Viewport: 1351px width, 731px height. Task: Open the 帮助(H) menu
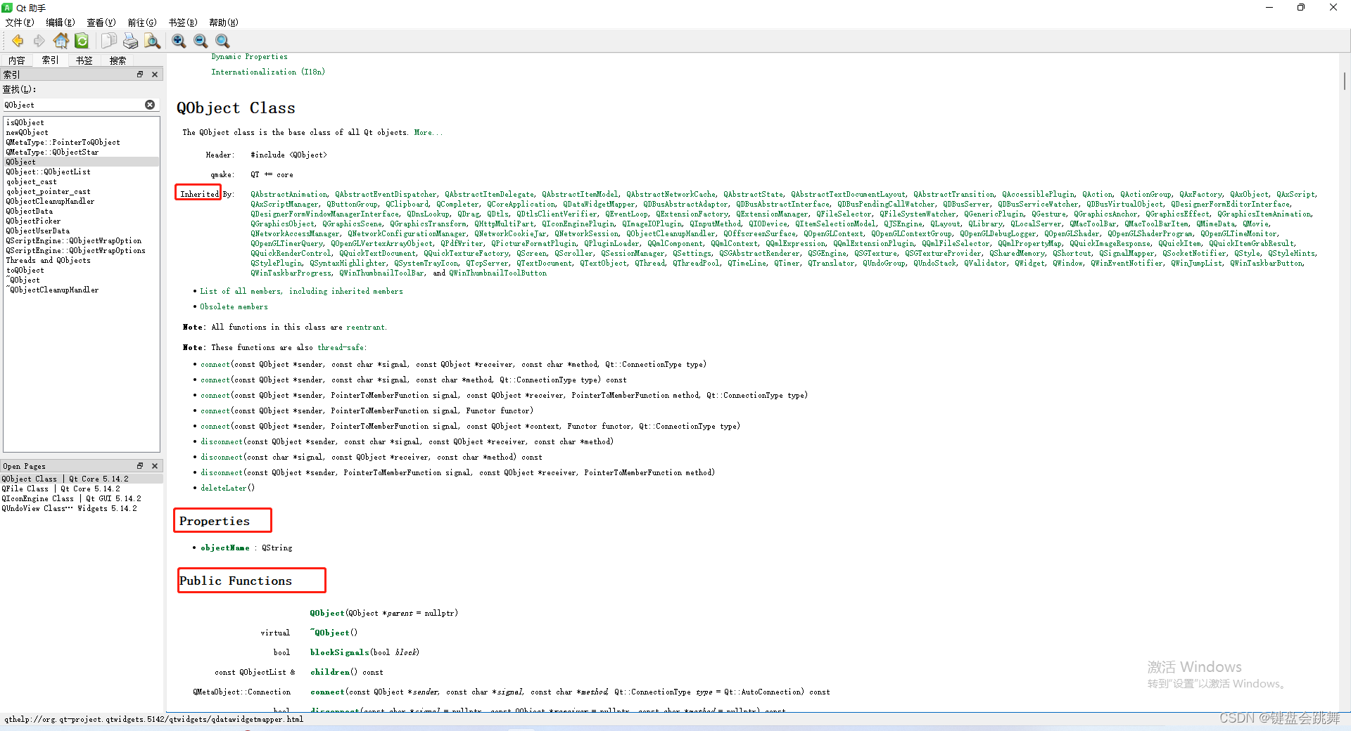(224, 22)
